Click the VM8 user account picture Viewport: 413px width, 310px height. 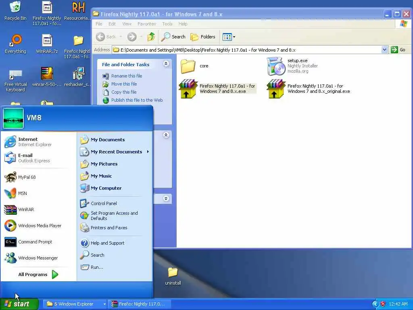click(x=13, y=118)
